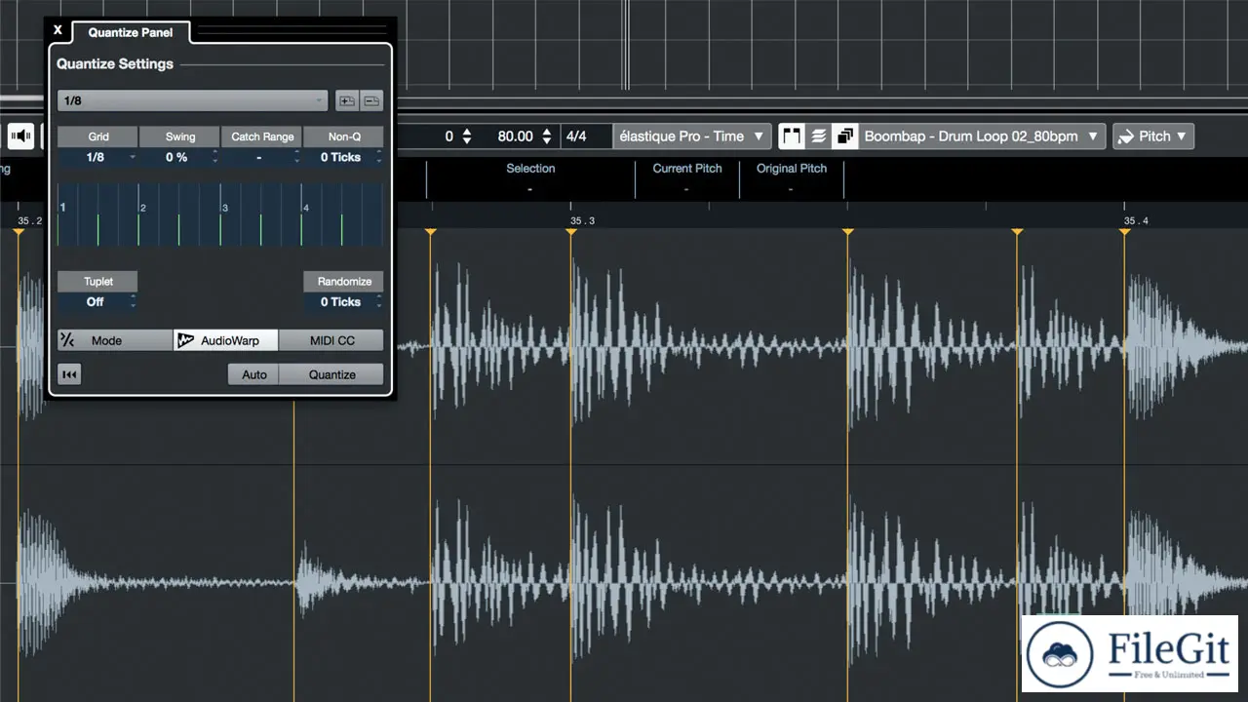Adjust the Catch Range stepper arrows
Image resolution: width=1248 pixels, height=702 pixels.
coord(296,157)
